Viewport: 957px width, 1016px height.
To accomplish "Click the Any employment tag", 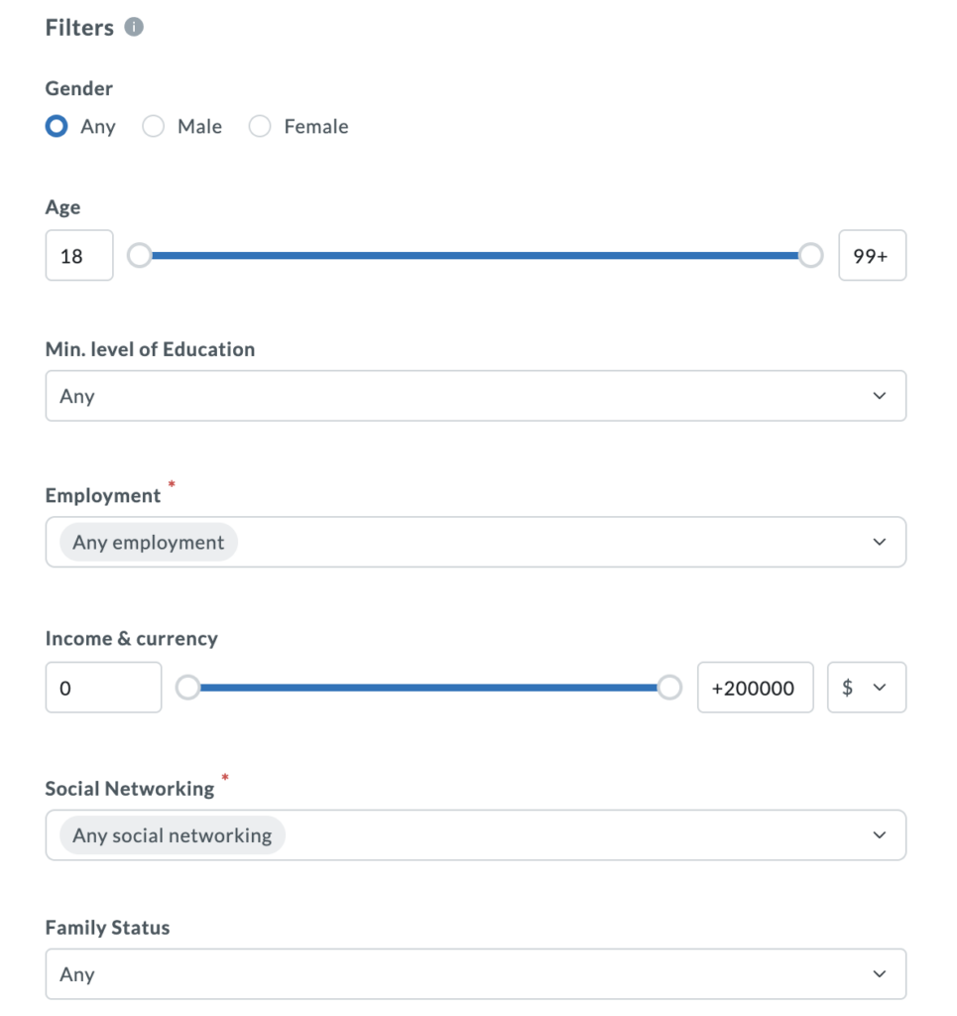I will coord(149,543).
